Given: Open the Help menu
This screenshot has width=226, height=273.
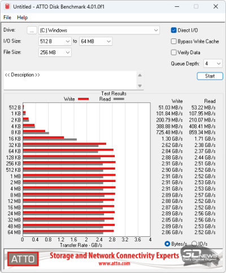Looking at the screenshot, I should click(22, 18).
